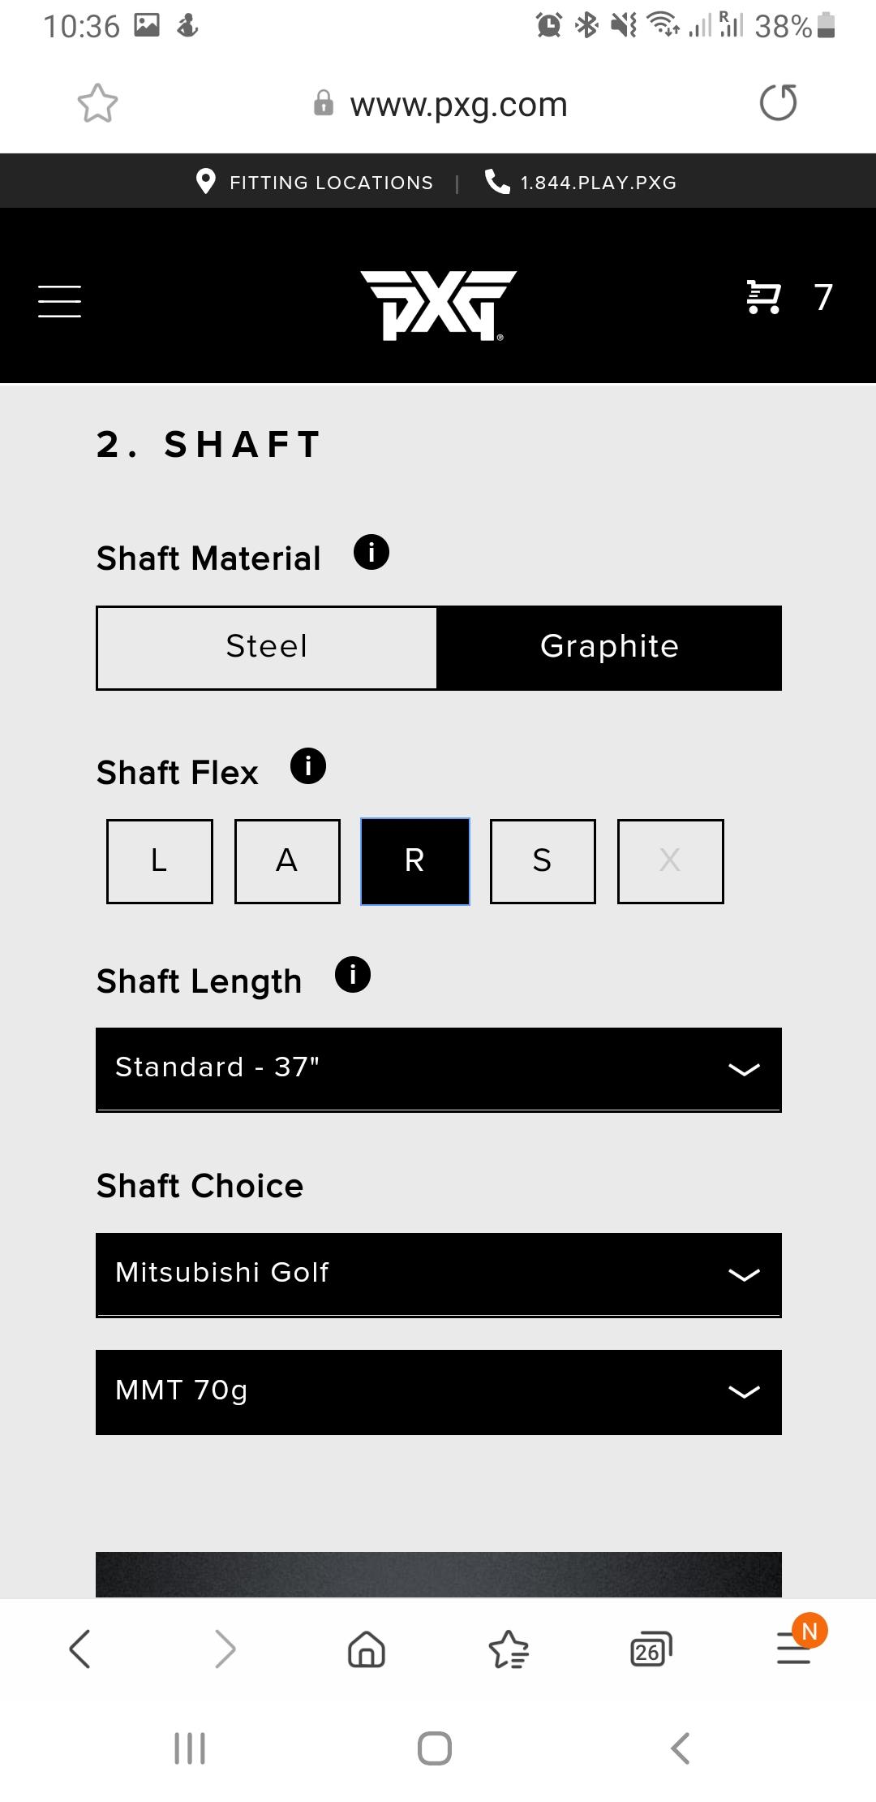Show Shaft Material info tooltip
876x1802 pixels.
(x=371, y=553)
